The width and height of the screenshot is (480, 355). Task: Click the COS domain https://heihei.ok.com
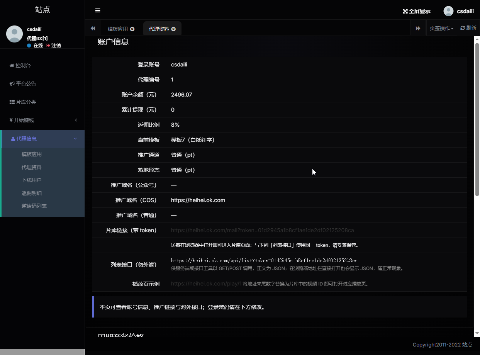pyautogui.click(x=198, y=200)
